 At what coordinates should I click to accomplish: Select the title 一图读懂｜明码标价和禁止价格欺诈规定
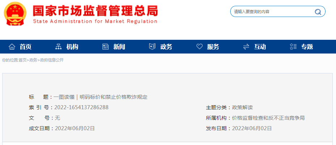101,97
